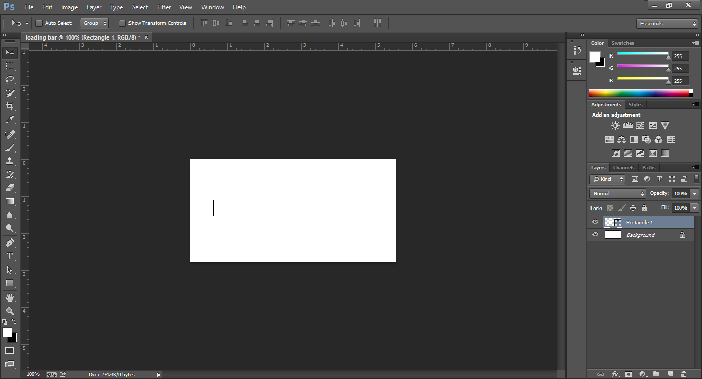The image size is (702, 379).
Task: Add a Levels adjustment
Action: (x=628, y=125)
